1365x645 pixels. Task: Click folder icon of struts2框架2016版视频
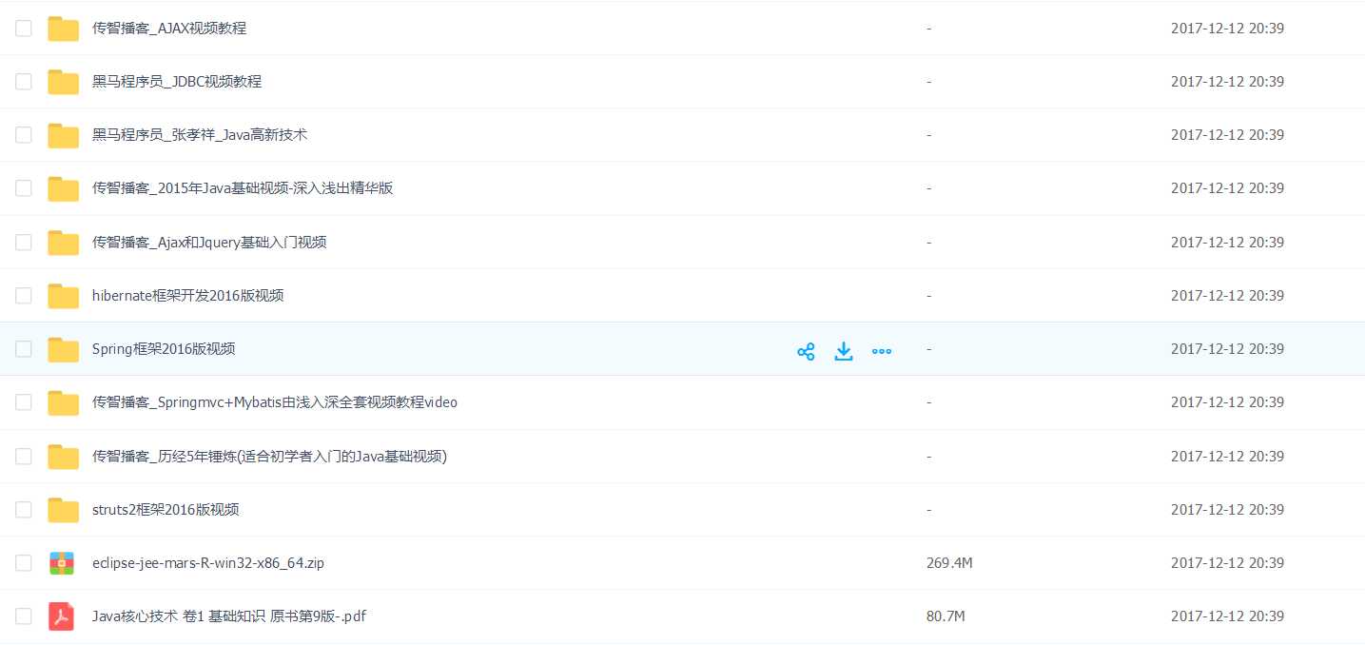click(x=64, y=510)
